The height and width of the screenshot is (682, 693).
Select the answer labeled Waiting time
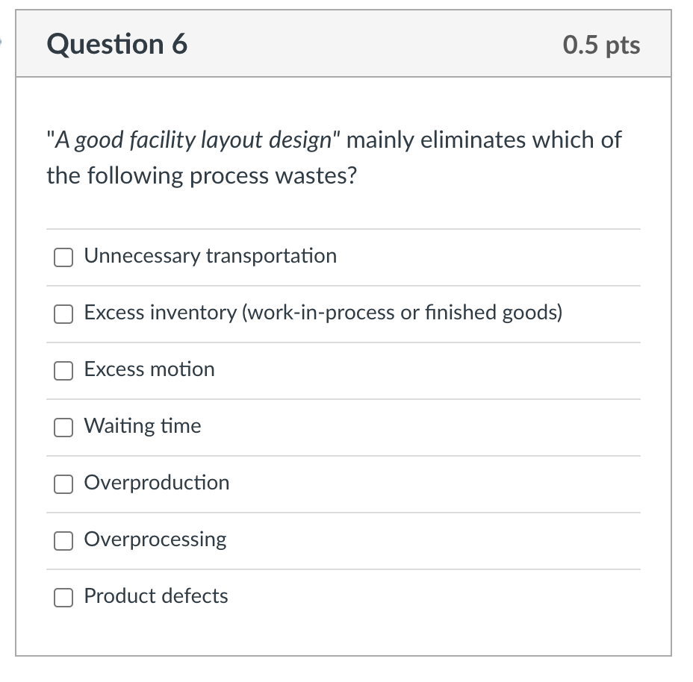point(143,426)
